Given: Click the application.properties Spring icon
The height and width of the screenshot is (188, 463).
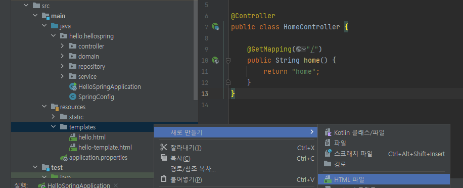Looking at the screenshot, I should click(64, 158).
